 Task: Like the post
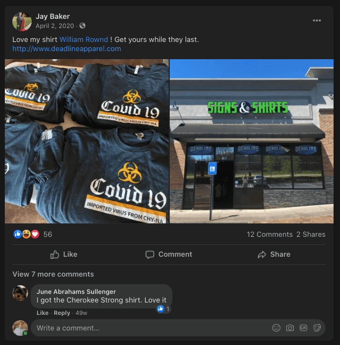pyautogui.click(x=64, y=255)
